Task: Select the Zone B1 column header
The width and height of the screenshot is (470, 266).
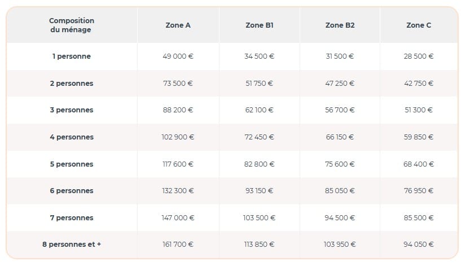Action: click(x=260, y=25)
